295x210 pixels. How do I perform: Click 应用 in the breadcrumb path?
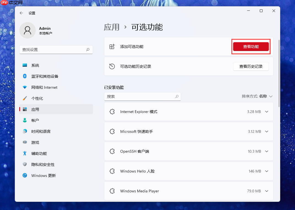pos(112,27)
